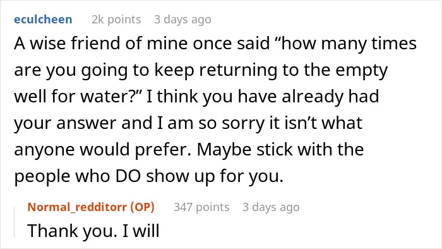Click the "347 points" score on the reply
Image resolution: width=442 pixels, height=249 pixels.
pyautogui.click(x=201, y=207)
